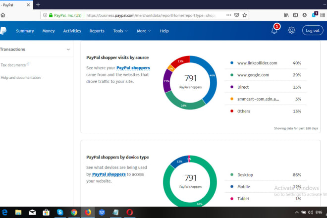Screen dimensions: 327x218
Task: Open Microsoft Store from taskbar
Action: 46,213
